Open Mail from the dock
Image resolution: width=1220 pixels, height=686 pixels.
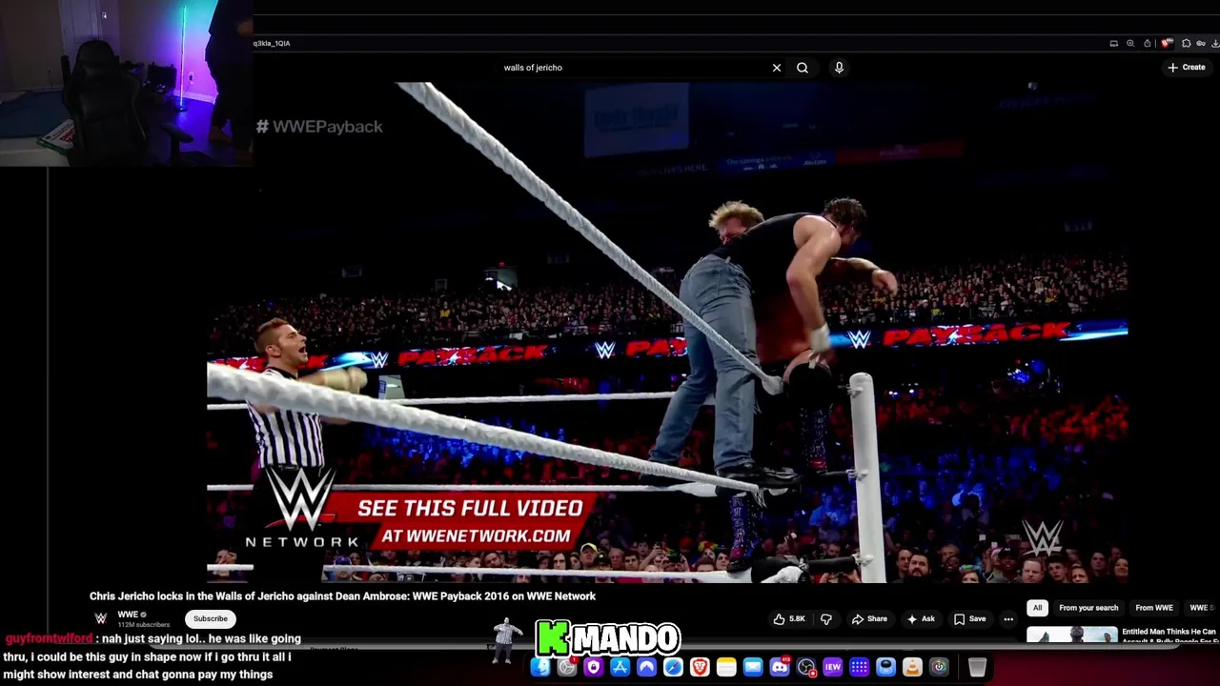pyautogui.click(x=753, y=667)
